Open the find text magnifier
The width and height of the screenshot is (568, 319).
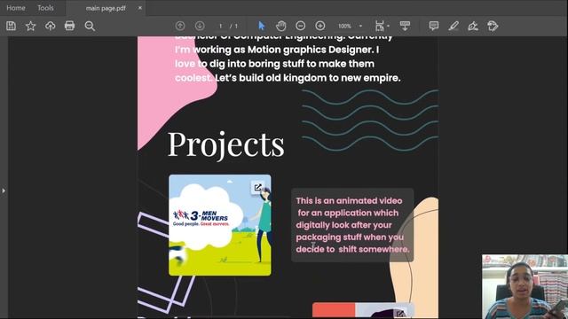pyautogui.click(x=90, y=26)
